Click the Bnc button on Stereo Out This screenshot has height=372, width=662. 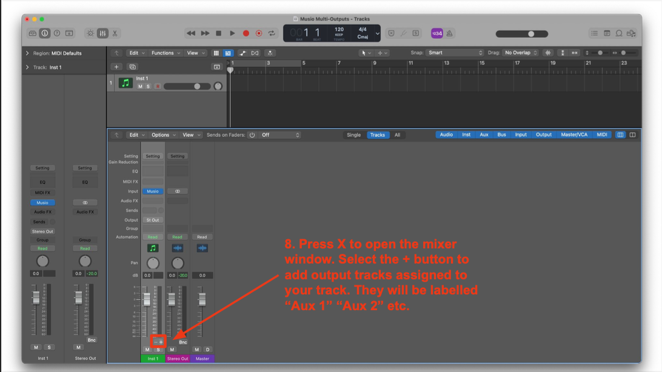[182, 342]
